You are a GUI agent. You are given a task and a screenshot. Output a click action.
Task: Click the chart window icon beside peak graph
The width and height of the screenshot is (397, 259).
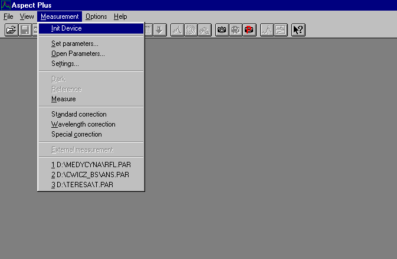(x=280, y=30)
